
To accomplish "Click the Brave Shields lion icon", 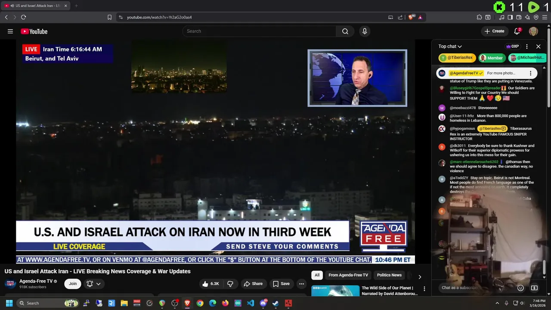I will click(412, 17).
